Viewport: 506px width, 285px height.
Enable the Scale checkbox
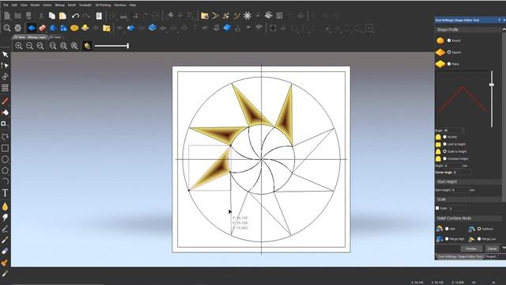[437, 208]
